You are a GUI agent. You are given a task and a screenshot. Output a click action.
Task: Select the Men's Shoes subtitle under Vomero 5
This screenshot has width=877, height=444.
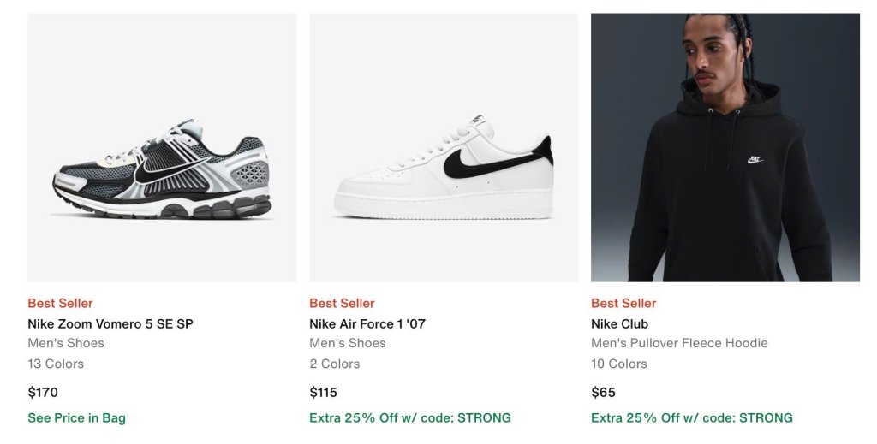click(x=66, y=343)
